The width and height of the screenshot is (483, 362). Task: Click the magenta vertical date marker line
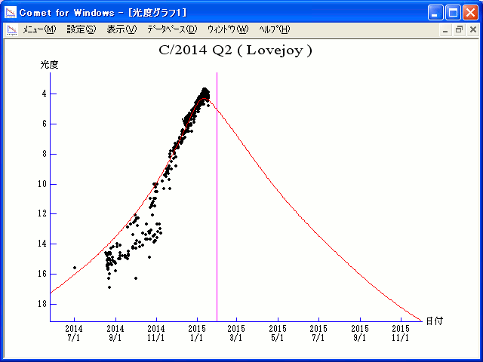pyautogui.click(x=217, y=197)
